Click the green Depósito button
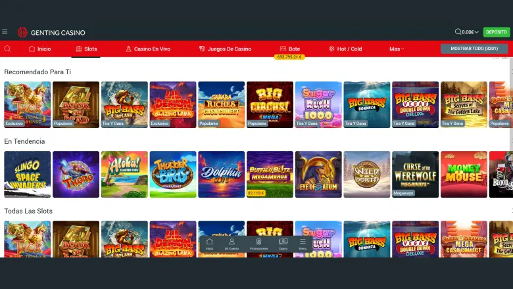513x289 pixels. pyautogui.click(x=497, y=32)
